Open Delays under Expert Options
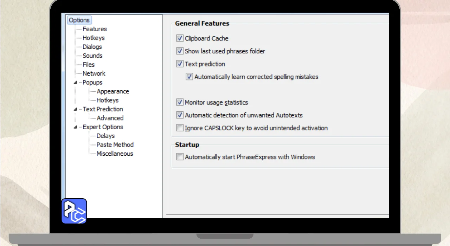450x246 pixels. [x=105, y=136]
